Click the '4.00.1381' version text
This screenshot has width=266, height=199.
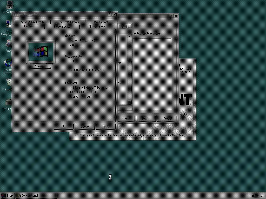click(x=76, y=45)
